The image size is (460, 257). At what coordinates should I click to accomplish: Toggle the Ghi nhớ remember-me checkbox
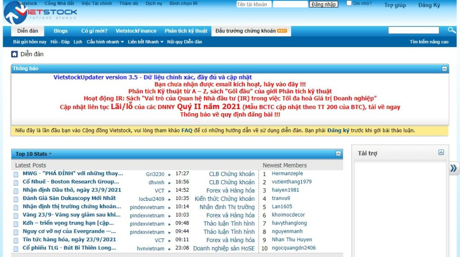[349, 3]
